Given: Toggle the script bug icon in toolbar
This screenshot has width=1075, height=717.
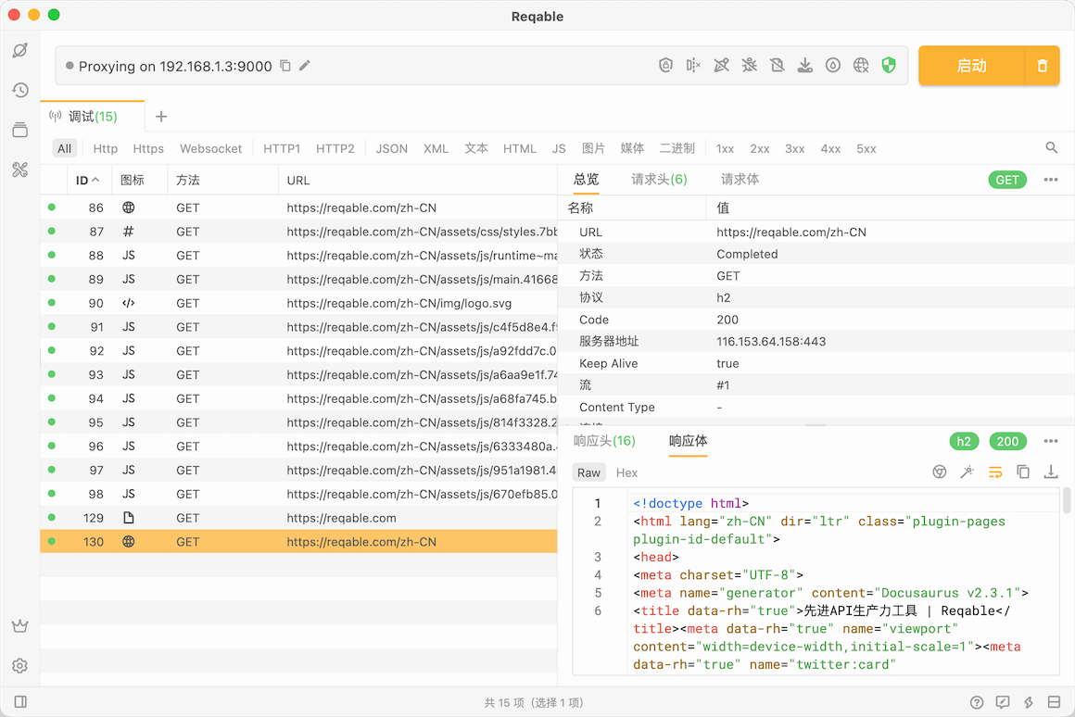Looking at the screenshot, I should tap(750, 65).
